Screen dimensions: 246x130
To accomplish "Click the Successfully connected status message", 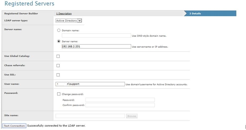I will [56, 126].
